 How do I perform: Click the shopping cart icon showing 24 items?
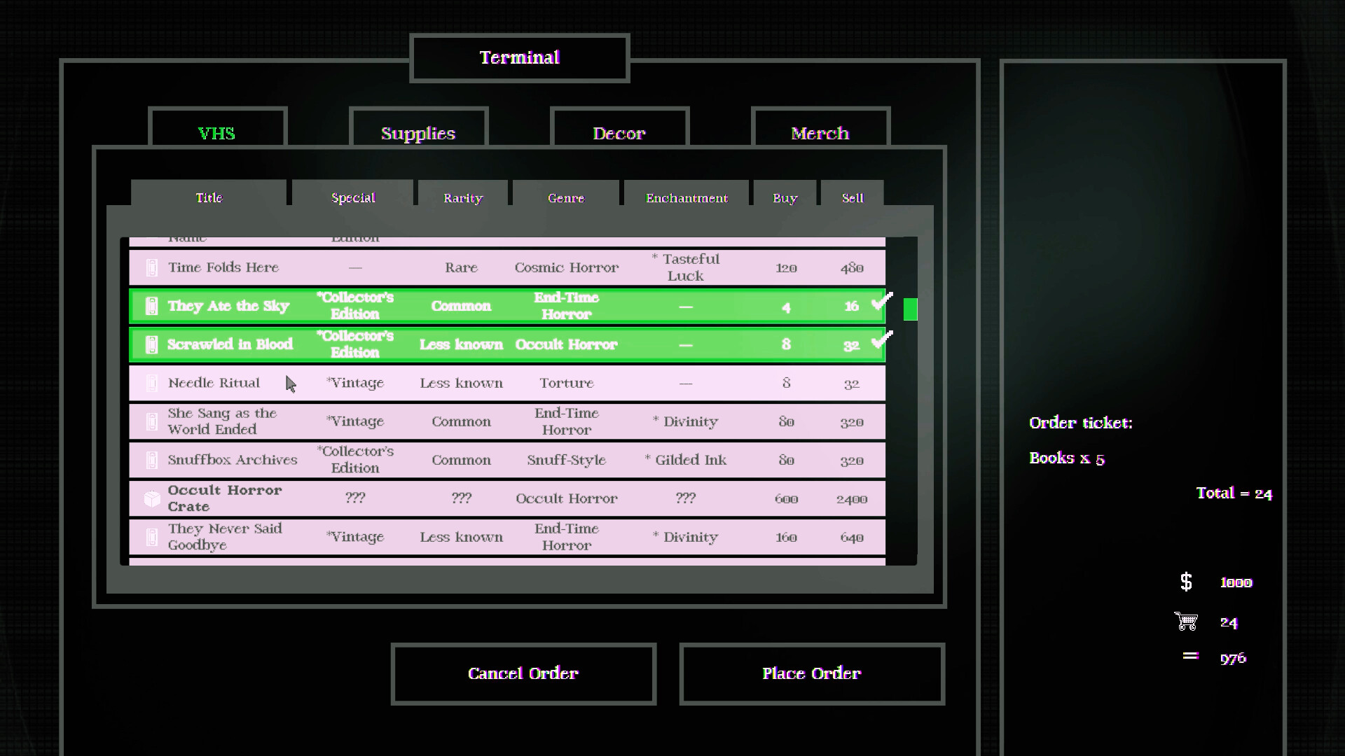point(1187,622)
